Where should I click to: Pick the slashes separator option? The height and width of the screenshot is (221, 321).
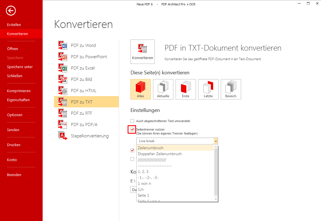tap(175, 160)
